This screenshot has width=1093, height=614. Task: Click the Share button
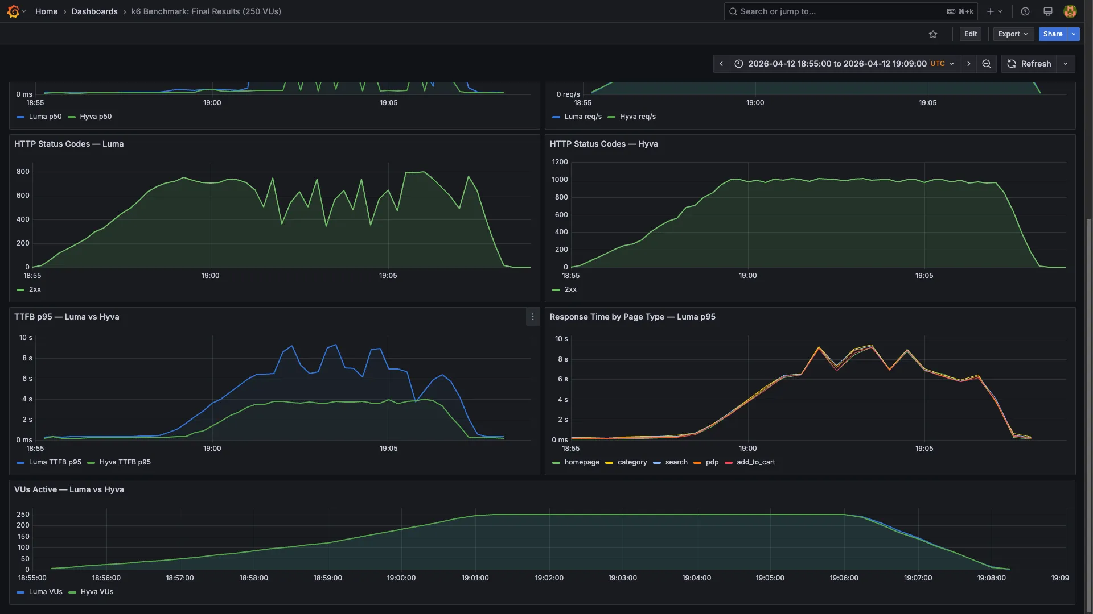click(x=1053, y=34)
